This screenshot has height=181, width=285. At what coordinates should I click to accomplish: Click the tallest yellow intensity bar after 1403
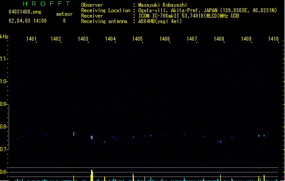point(92,175)
